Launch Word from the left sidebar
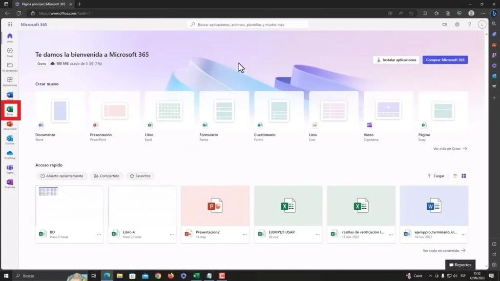Viewport: 500px width, 281px height. [x=10, y=95]
